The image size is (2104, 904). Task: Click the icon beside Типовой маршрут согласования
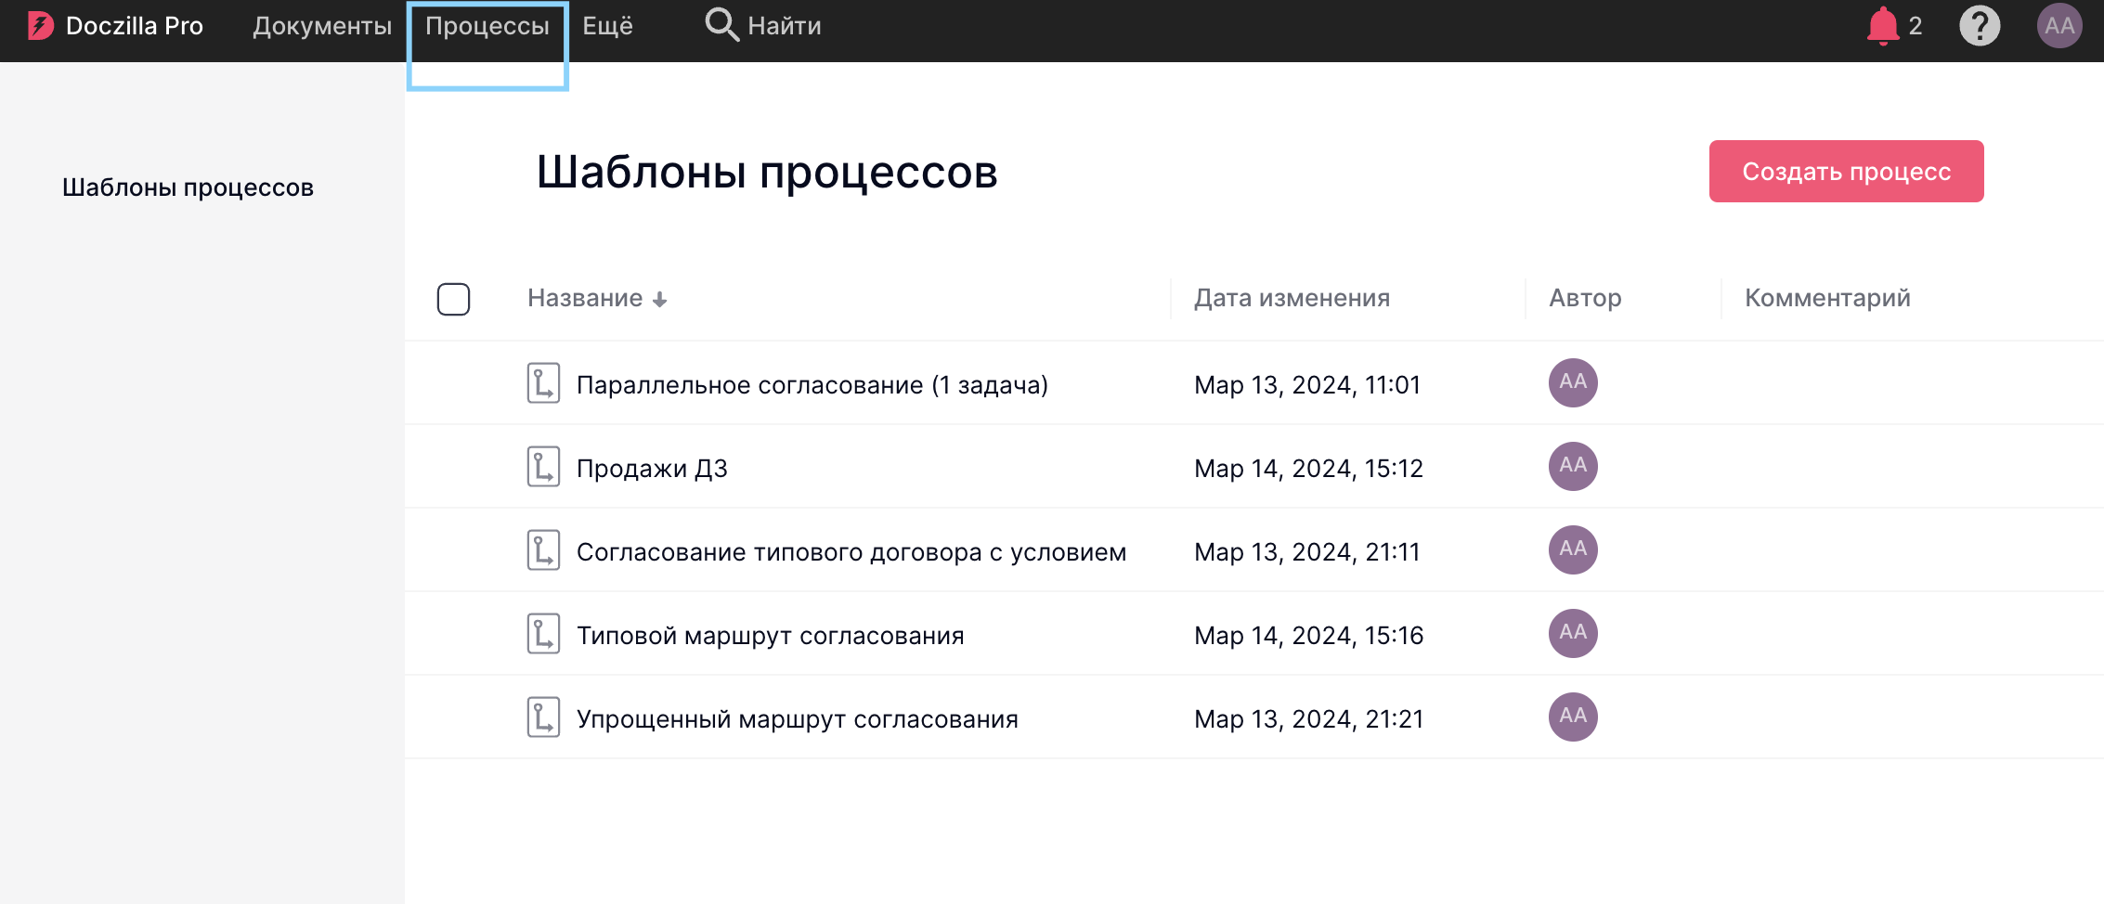click(x=543, y=634)
